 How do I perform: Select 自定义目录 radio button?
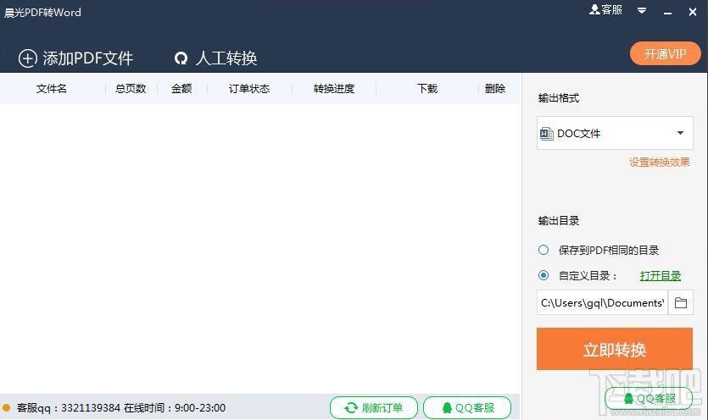544,275
